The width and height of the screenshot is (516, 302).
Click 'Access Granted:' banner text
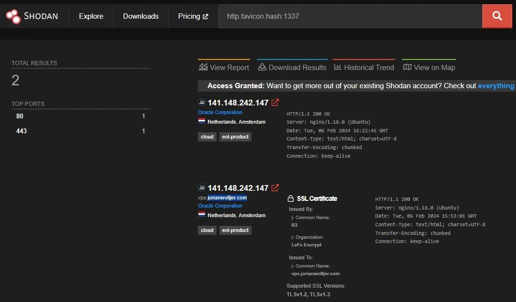(x=236, y=86)
